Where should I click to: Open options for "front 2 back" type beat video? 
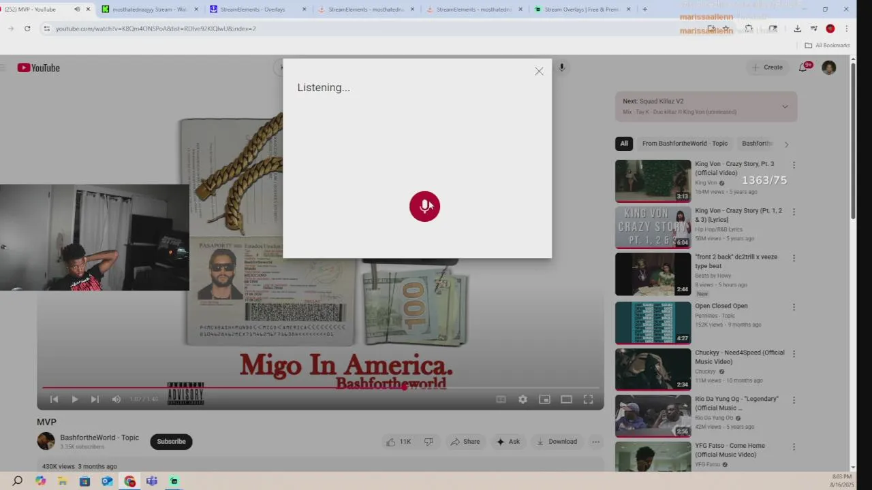click(x=794, y=258)
